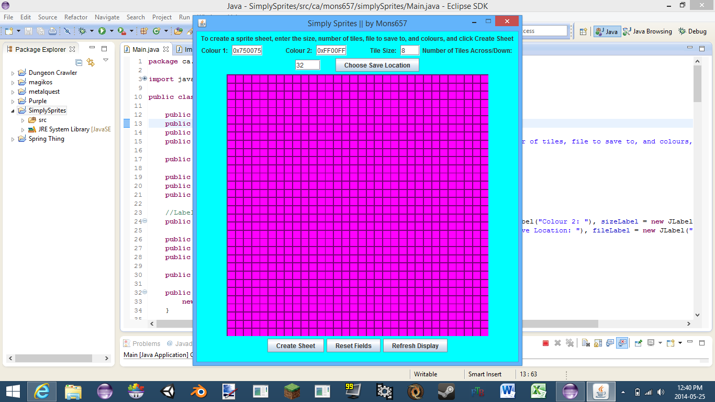The image size is (715, 402).
Task: Launch Debug with the green bug icon
Action: (82, 31)
